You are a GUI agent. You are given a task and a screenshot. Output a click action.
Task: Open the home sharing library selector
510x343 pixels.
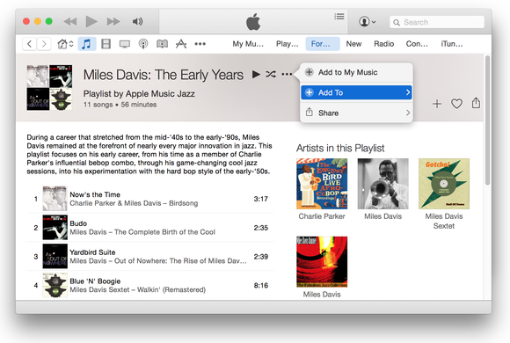pyautogui.click(x=65, y=44)
